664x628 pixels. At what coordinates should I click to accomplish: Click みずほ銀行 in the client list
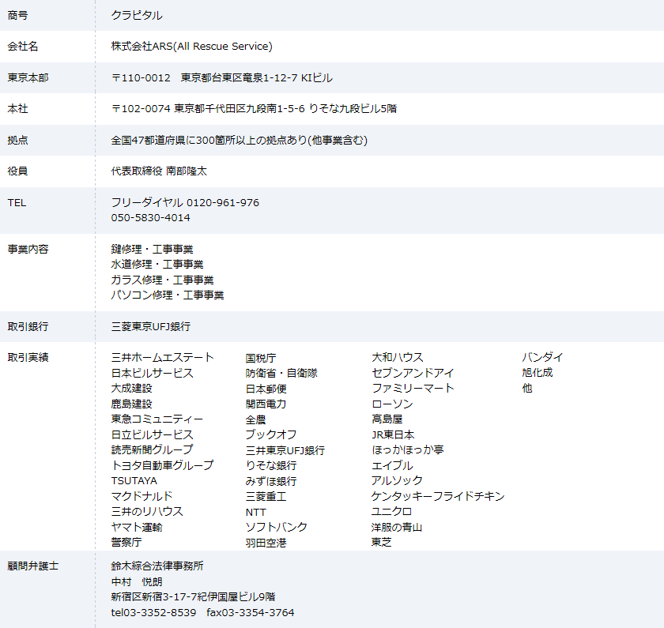[271, 481]
